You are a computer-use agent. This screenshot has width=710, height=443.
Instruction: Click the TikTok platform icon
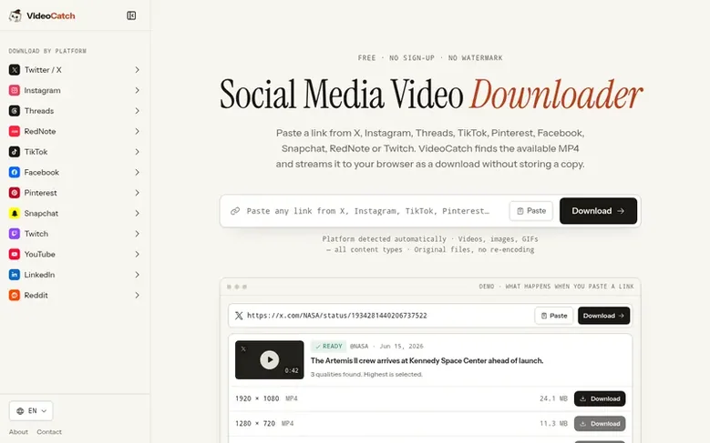coord(15,152)
